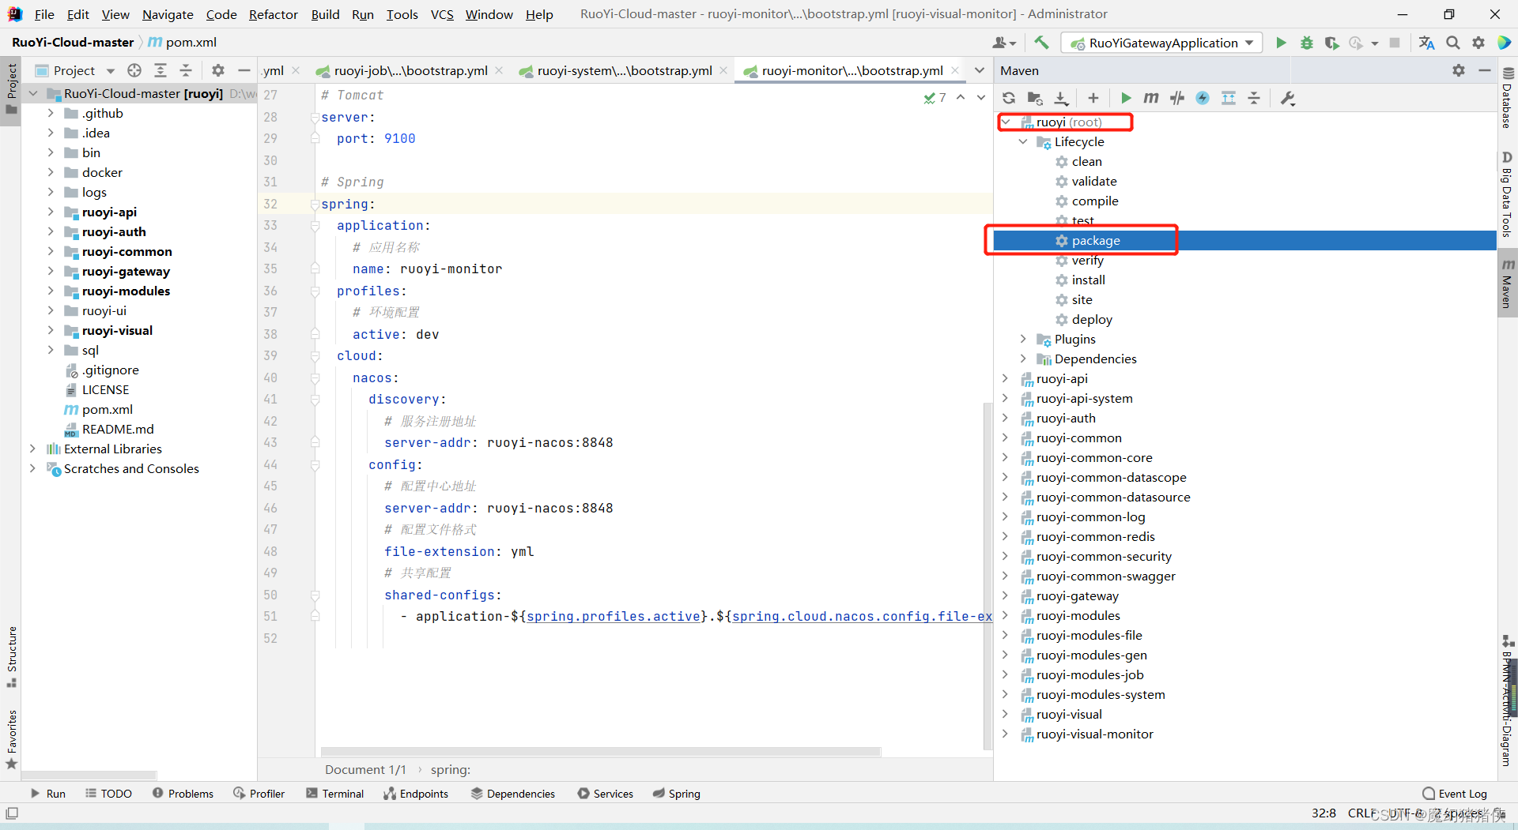Image resolution: width=1518 pixels, height=830 pixels.
Task: Collapse Lifecycle node in Maven tree
Action: point(1023,141)
